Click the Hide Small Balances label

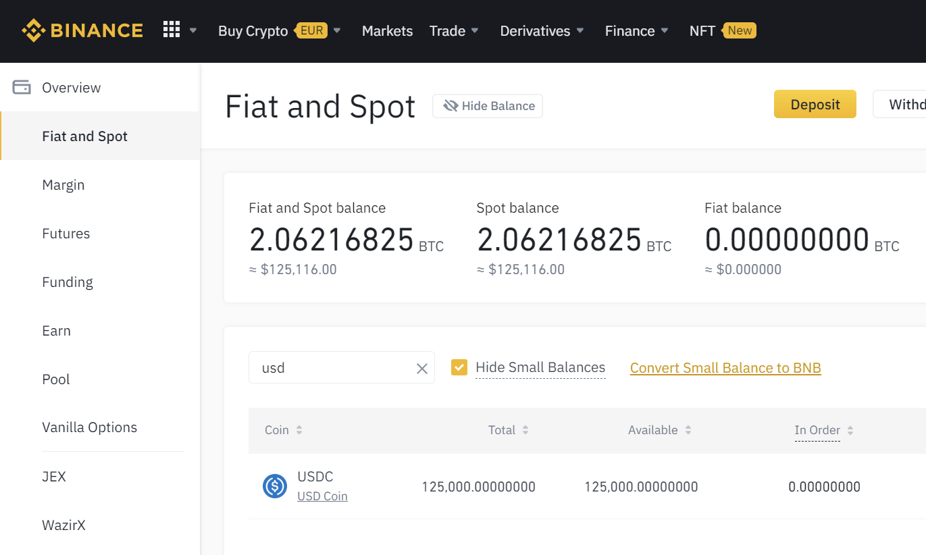[540, 367]
